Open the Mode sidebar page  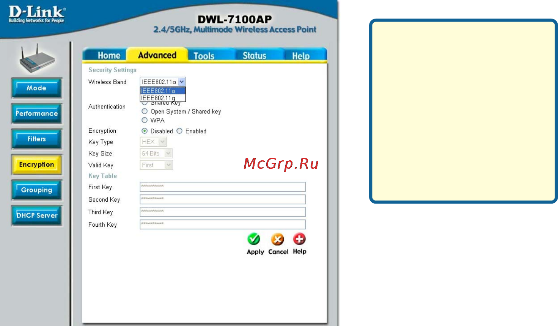click(x=36, y=88)
